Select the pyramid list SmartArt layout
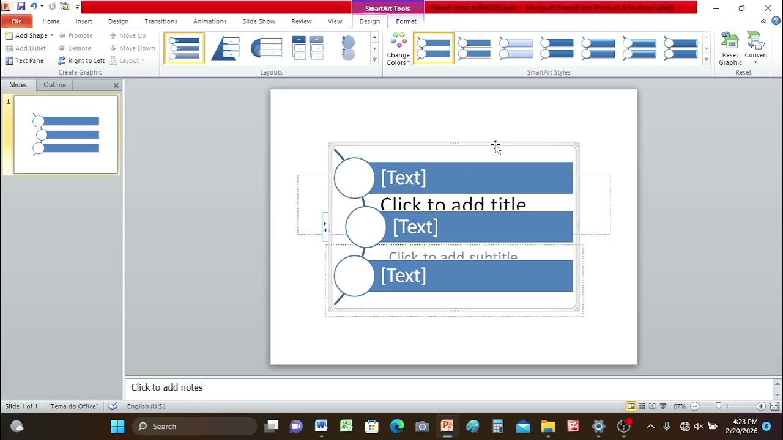The width and height of the screenshot is (783, 440). tap(225, 48)
